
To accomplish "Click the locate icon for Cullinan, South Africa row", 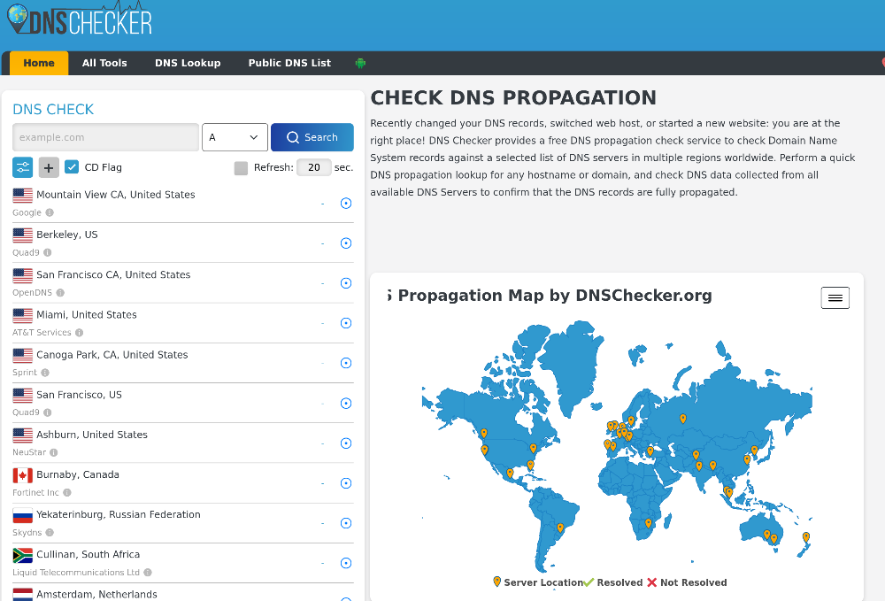I will [x=346, y=563].
